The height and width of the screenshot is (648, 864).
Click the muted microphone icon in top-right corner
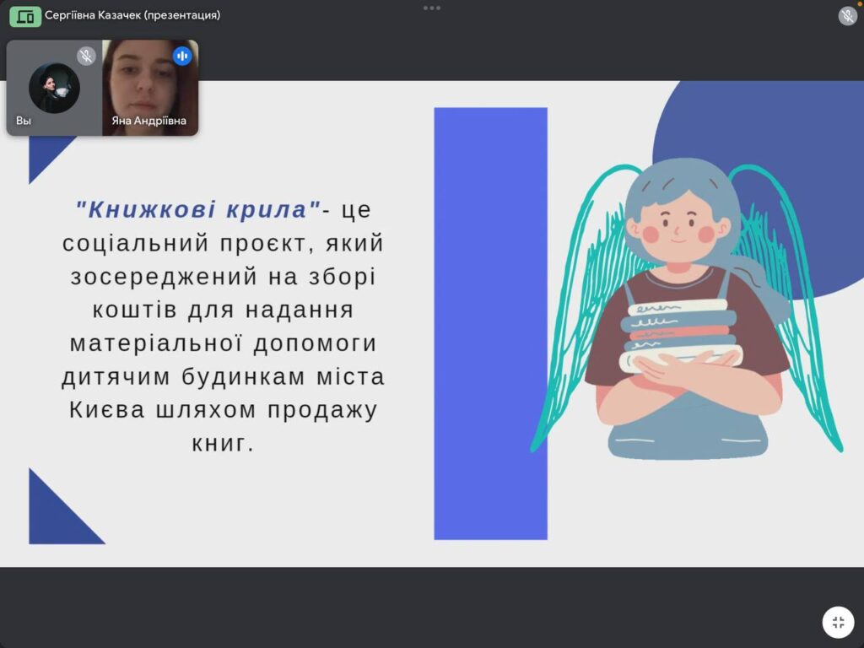(847, 16)
